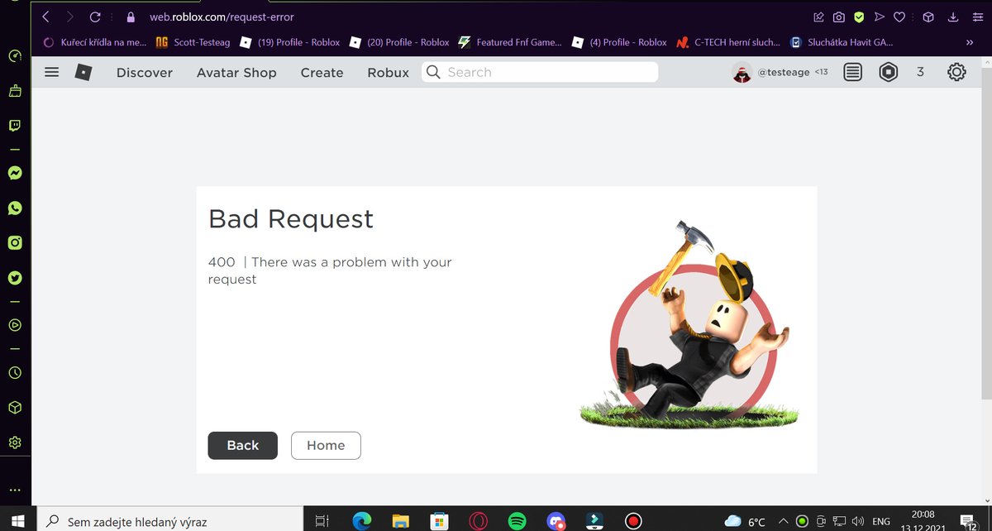The width and height of the screenshot is (992, 531).
Task: Add page to bookmarks with heart icon
Action: [900, 17]
